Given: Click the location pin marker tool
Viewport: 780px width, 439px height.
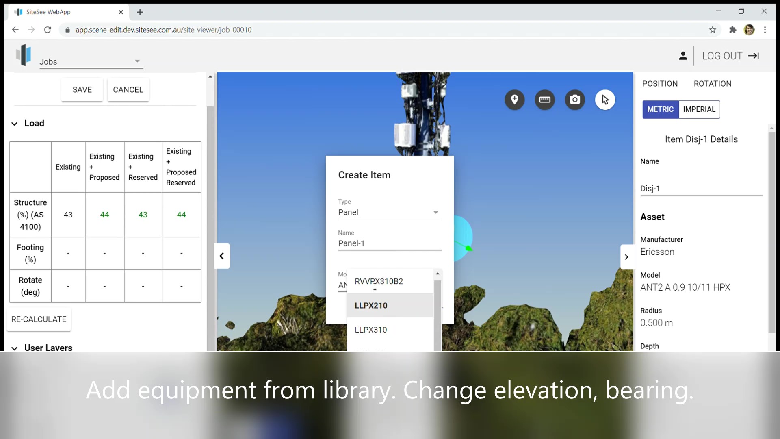Looking at the screenshot, I should pyautogui.click(x=514, y=100).
